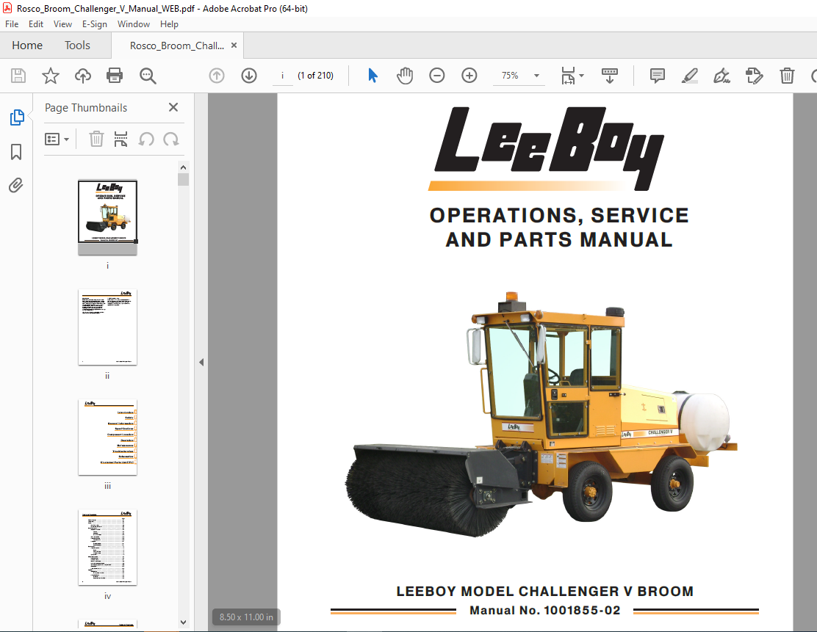The width and height of the screenshot is (817, 632).
Task: Open the Find text search tool
Action: coord(148,76)
